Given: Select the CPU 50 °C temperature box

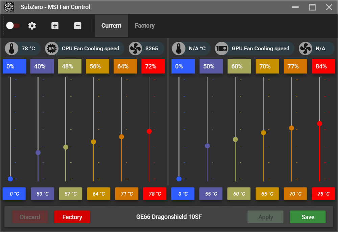Looking at the screenshot, I should coord(43,194).
